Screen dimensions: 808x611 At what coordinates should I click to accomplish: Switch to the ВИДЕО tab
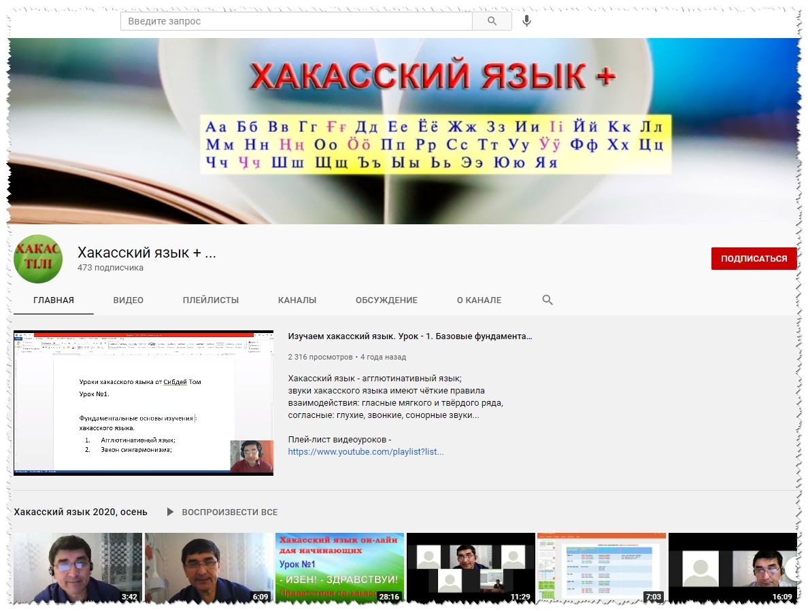point(128,300)
